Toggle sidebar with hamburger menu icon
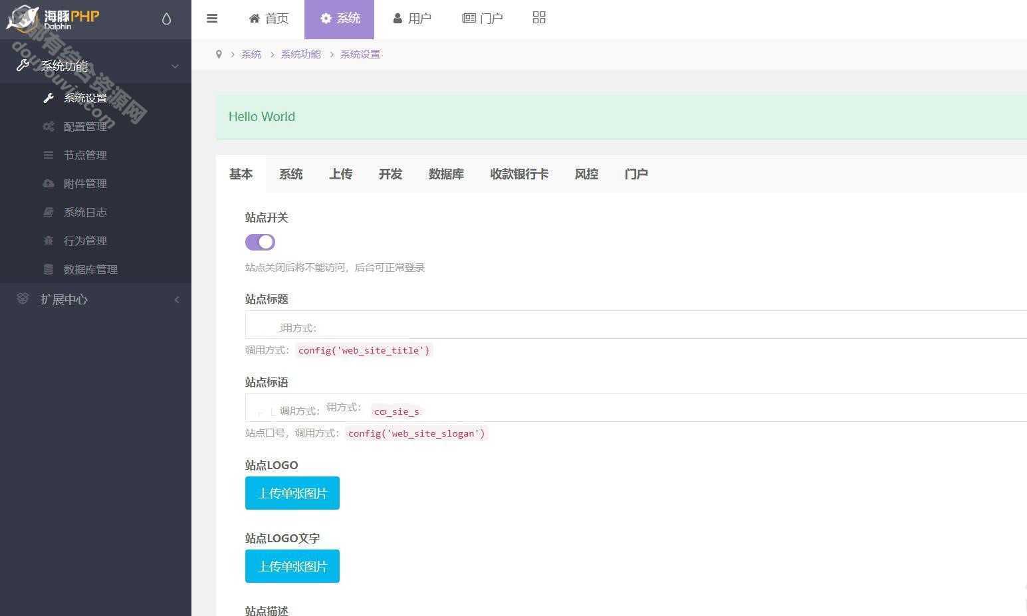Viewport: 1027px width, 616px height. (x=212, y=19)
